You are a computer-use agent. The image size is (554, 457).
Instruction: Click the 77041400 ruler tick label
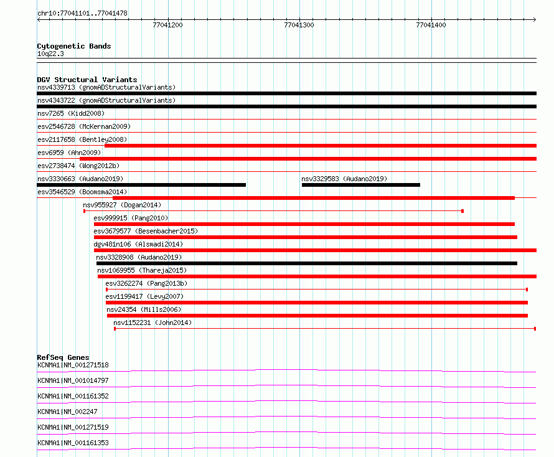point(431,25)
